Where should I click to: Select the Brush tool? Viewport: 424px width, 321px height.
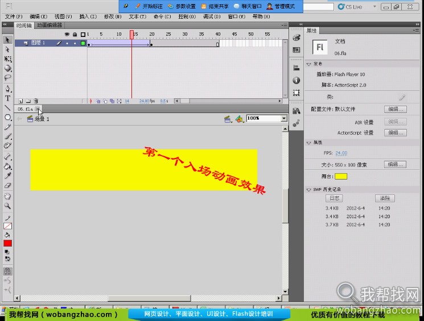(x=7, y=136)
